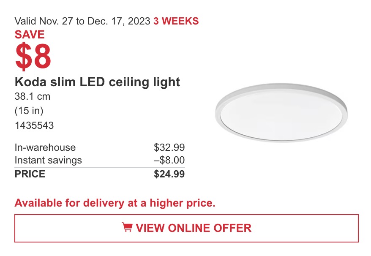Click the bold PRICE label
The width and height of the screenshot is (371, 256).
coord(30,174)
